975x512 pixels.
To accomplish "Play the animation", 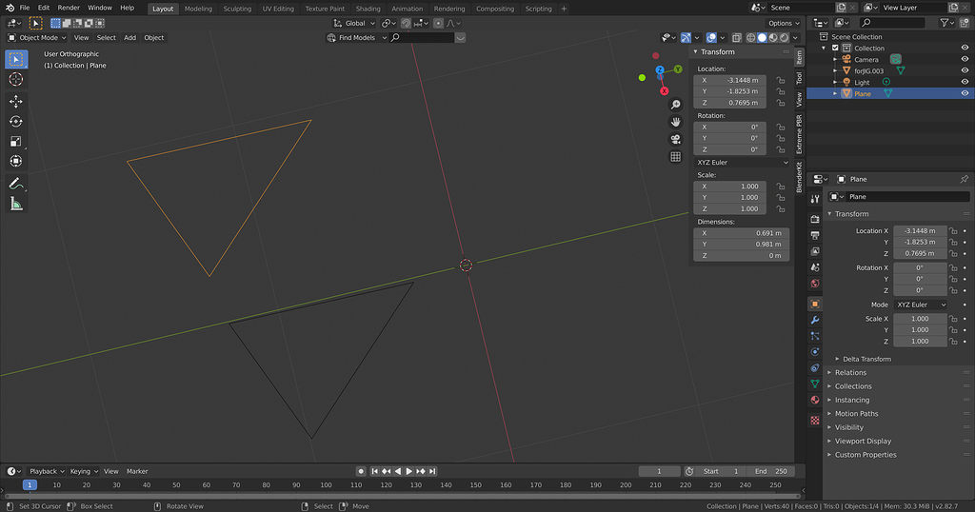I will point(408,471).
